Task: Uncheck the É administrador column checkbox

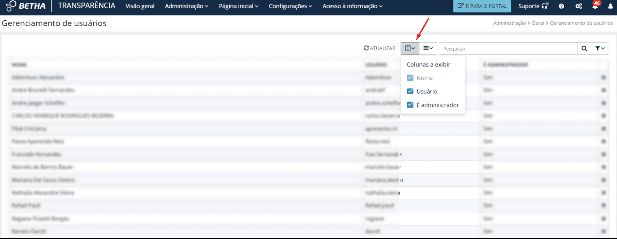Action: 410,105
